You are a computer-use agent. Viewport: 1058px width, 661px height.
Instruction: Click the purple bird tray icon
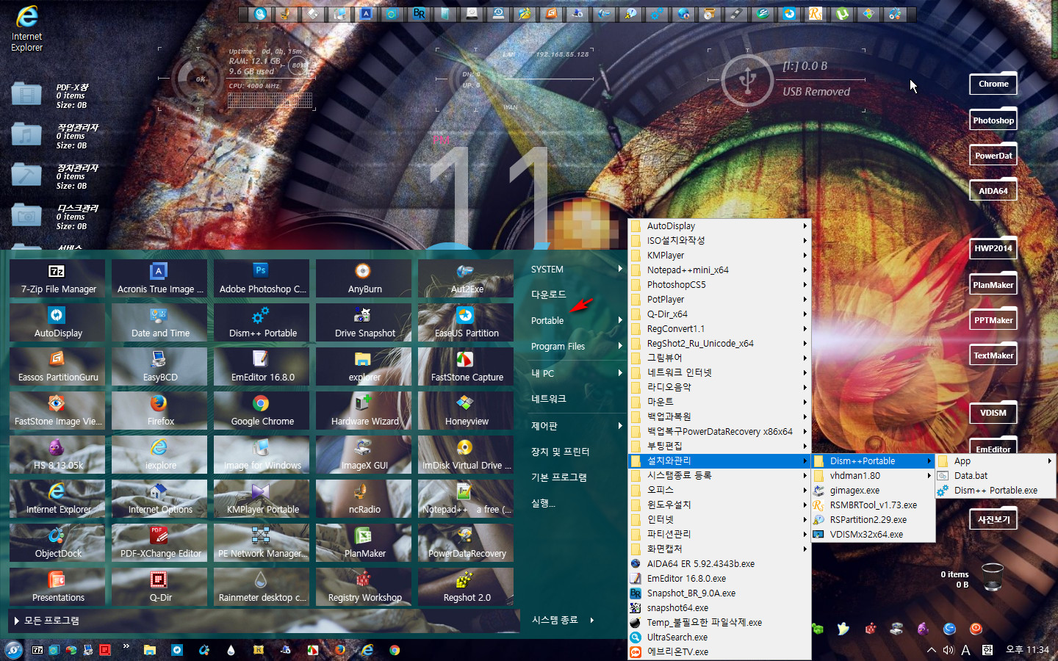(923, 629)
